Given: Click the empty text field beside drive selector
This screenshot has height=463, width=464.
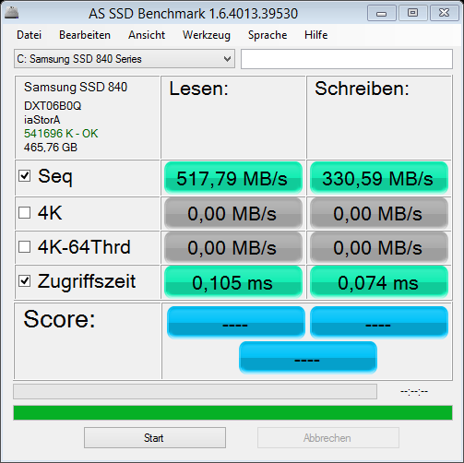Looking at the screenshot, I should coord(347,59).
